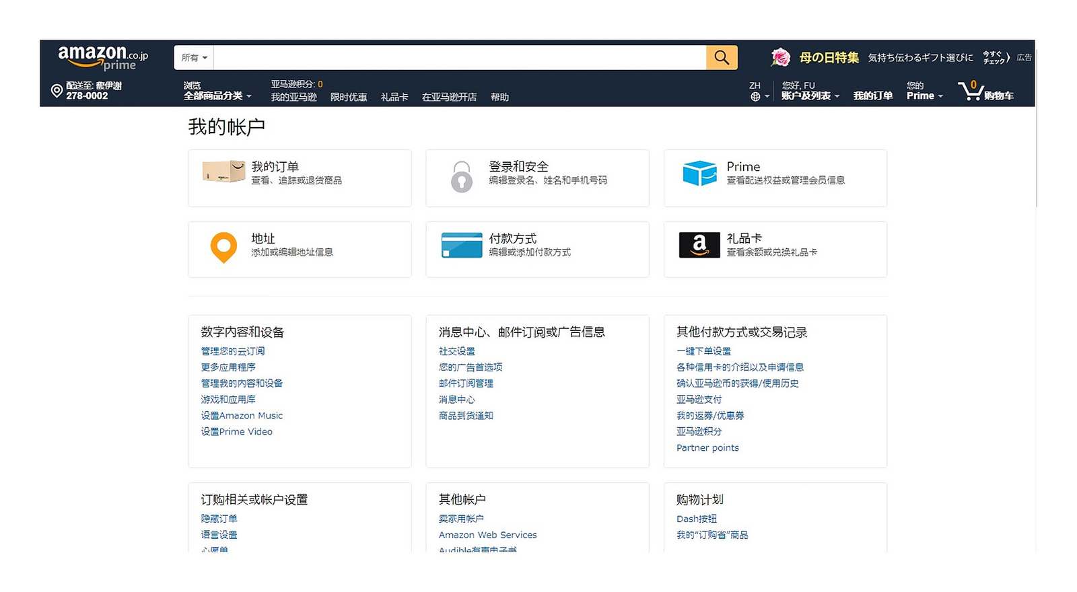Screen dimensions: 1077x592
Task: Expand the 您的 Prime dropdown in header
Action: [924, 96]
